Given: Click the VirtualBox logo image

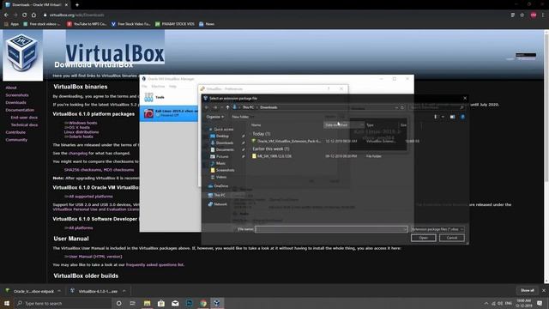Looking at the screenshot, I should point(23,55).
